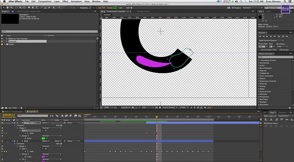Open the Workspace Standard dropdown
The image size is (294, 162).
click(x=252, y=8)
